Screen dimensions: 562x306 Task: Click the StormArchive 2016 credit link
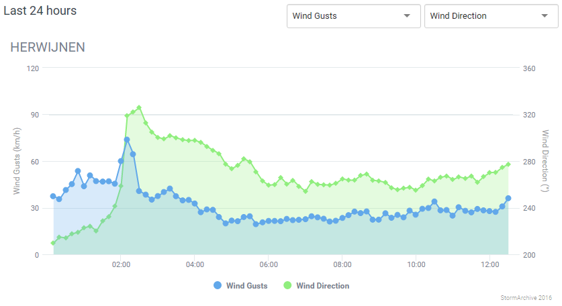click(526, 298)
